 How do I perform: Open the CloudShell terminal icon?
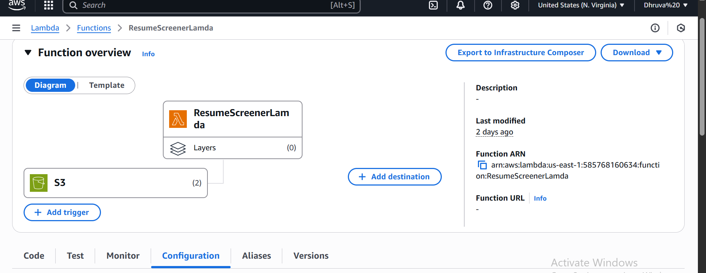(433, 5)
